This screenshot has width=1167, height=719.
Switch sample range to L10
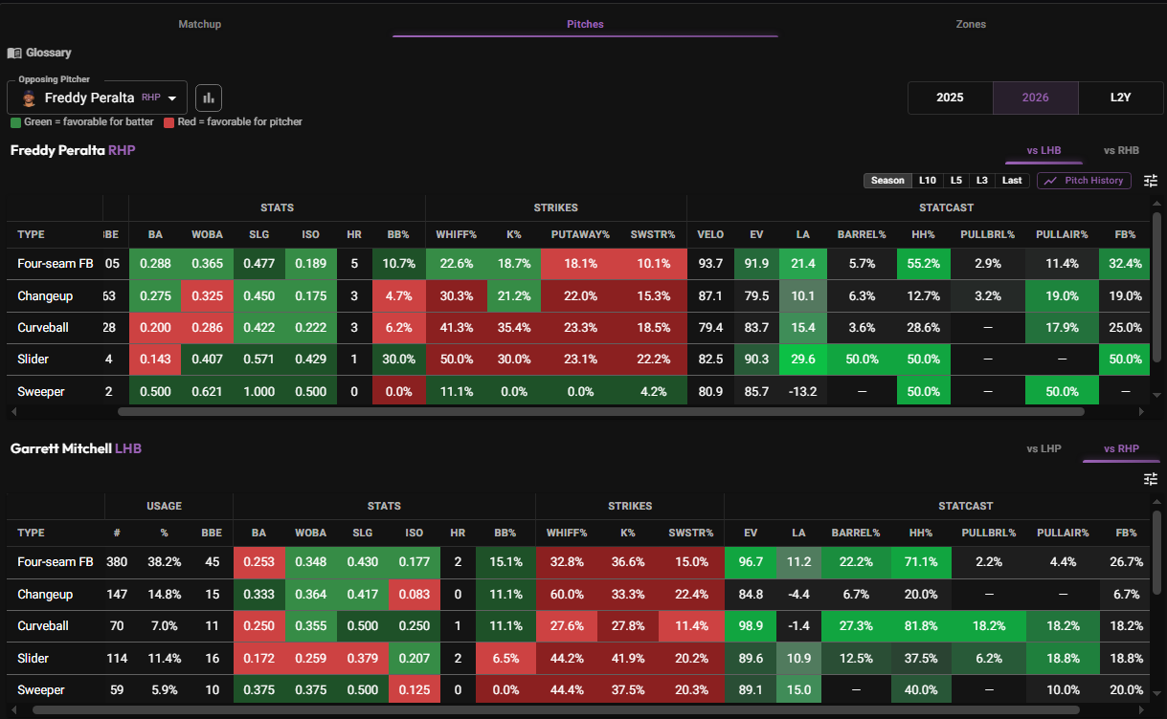(x=927, y=180)
